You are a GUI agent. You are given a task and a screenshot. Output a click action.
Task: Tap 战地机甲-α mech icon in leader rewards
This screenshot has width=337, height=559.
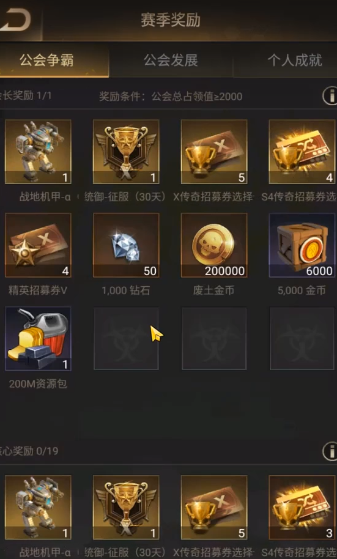click(x=38, y=152)
